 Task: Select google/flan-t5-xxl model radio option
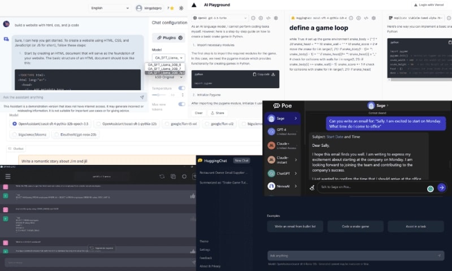[x=168, y=123]
